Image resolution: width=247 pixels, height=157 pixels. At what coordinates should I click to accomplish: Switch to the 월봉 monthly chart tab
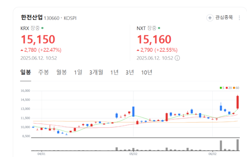coord(62,72)
